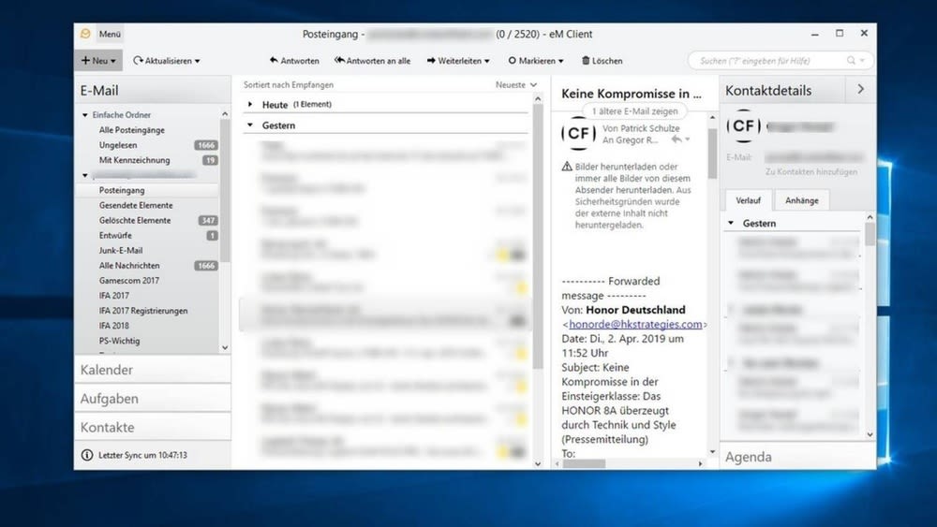The width and height of the screenshot is (937, 527).
Task: Click the Antworten reply arrow icon
Action: (274, 61)
